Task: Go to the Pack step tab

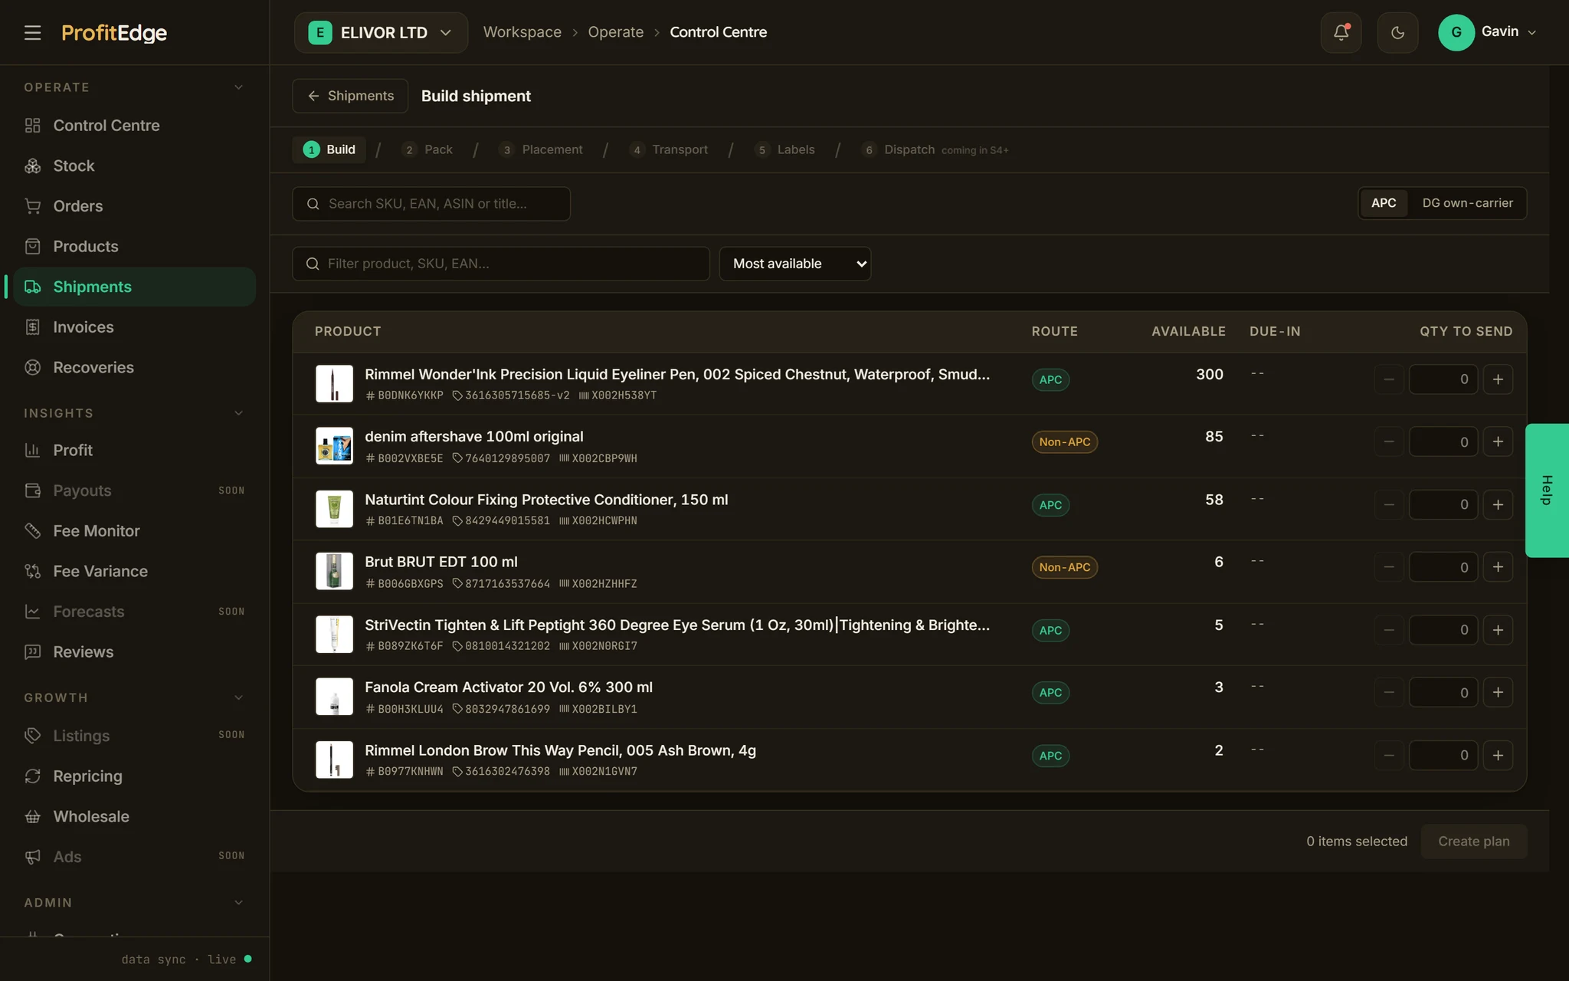Action: pos(427,149)
